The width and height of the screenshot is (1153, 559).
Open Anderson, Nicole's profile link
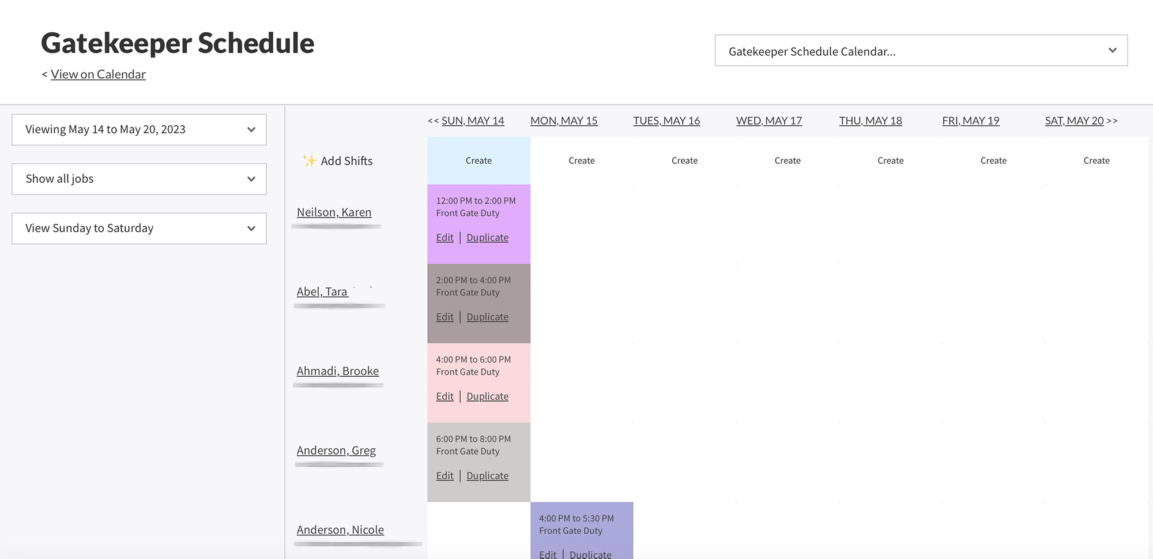coord(340,530)
